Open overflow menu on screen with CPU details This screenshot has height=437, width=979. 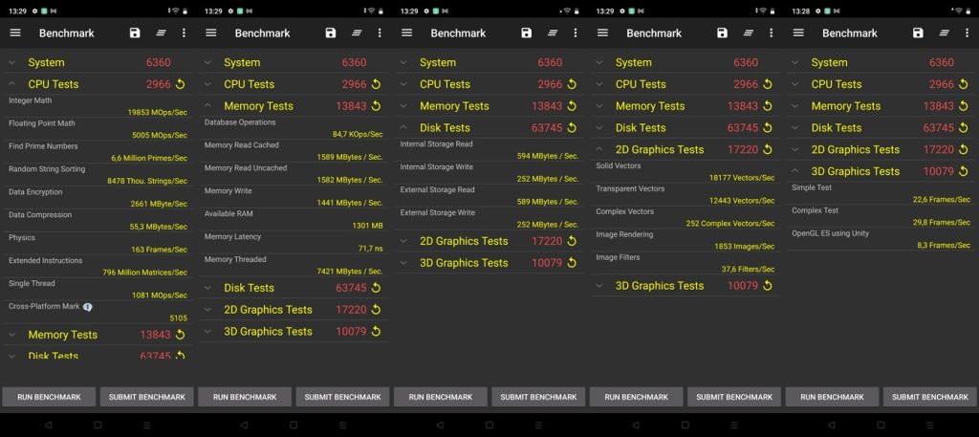click(184, 33)
